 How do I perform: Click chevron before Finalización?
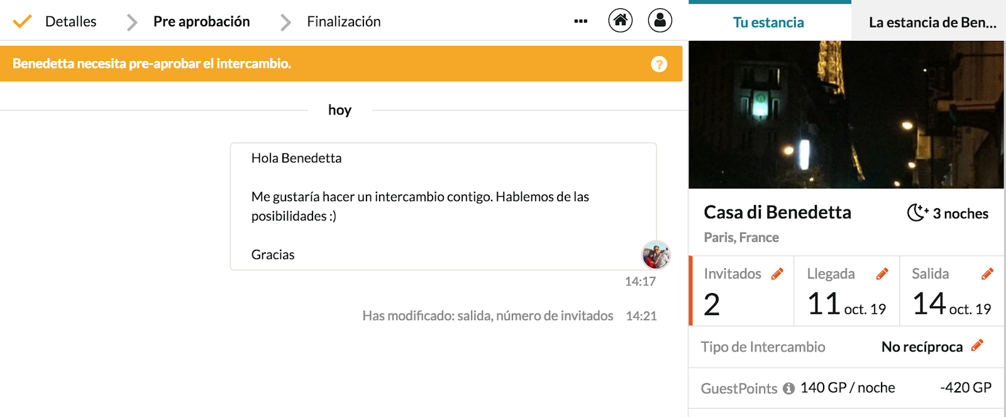[x=285, y=23]
